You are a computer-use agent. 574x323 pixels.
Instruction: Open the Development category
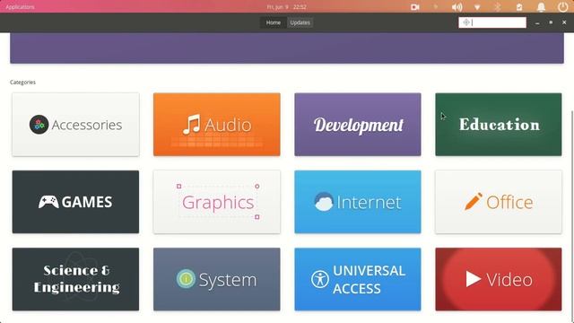[x=358, y=125]
